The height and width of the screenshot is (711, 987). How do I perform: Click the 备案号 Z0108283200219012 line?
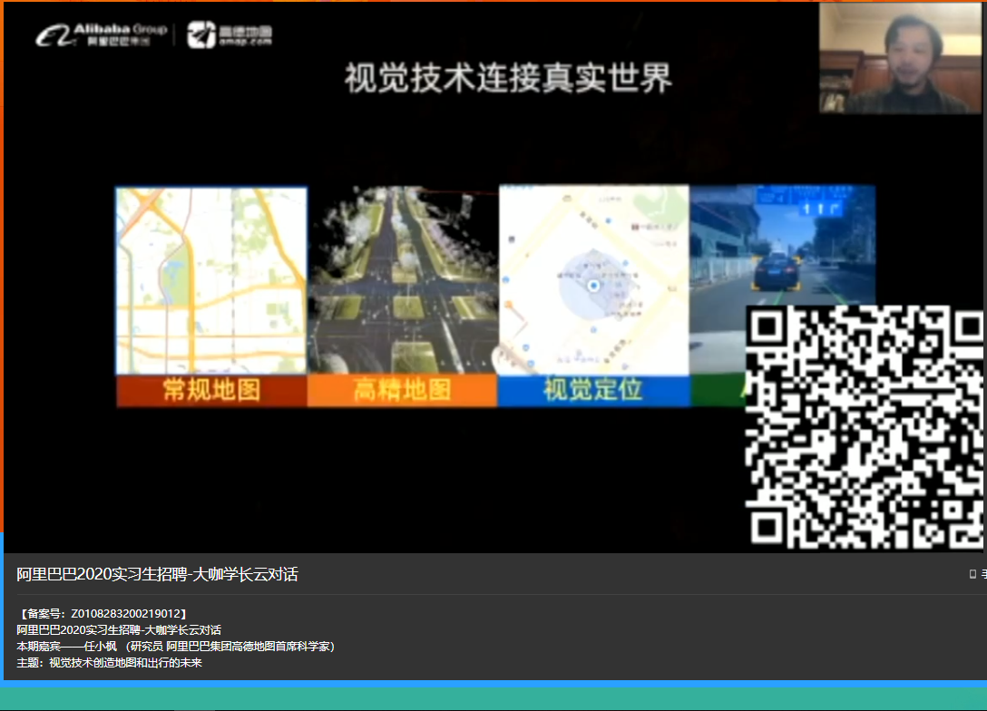[102, 613]
